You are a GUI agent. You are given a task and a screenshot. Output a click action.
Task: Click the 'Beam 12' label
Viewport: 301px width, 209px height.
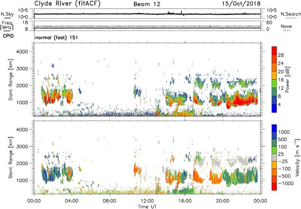tap(147, 4)
